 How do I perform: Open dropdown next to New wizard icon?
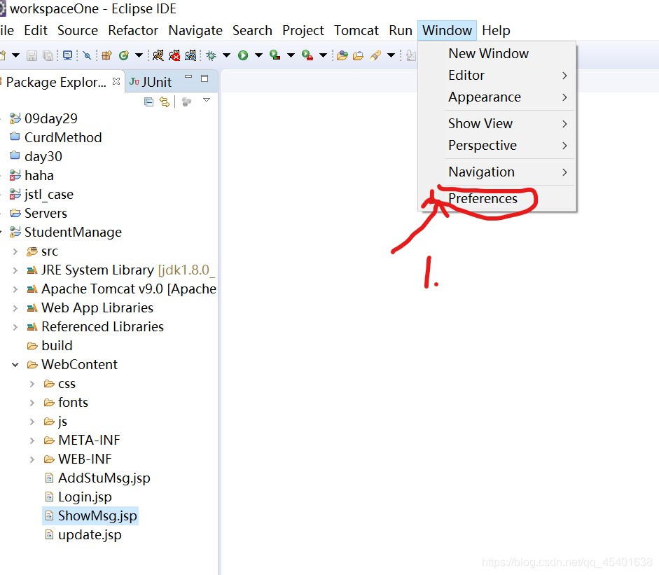point(15,55)
